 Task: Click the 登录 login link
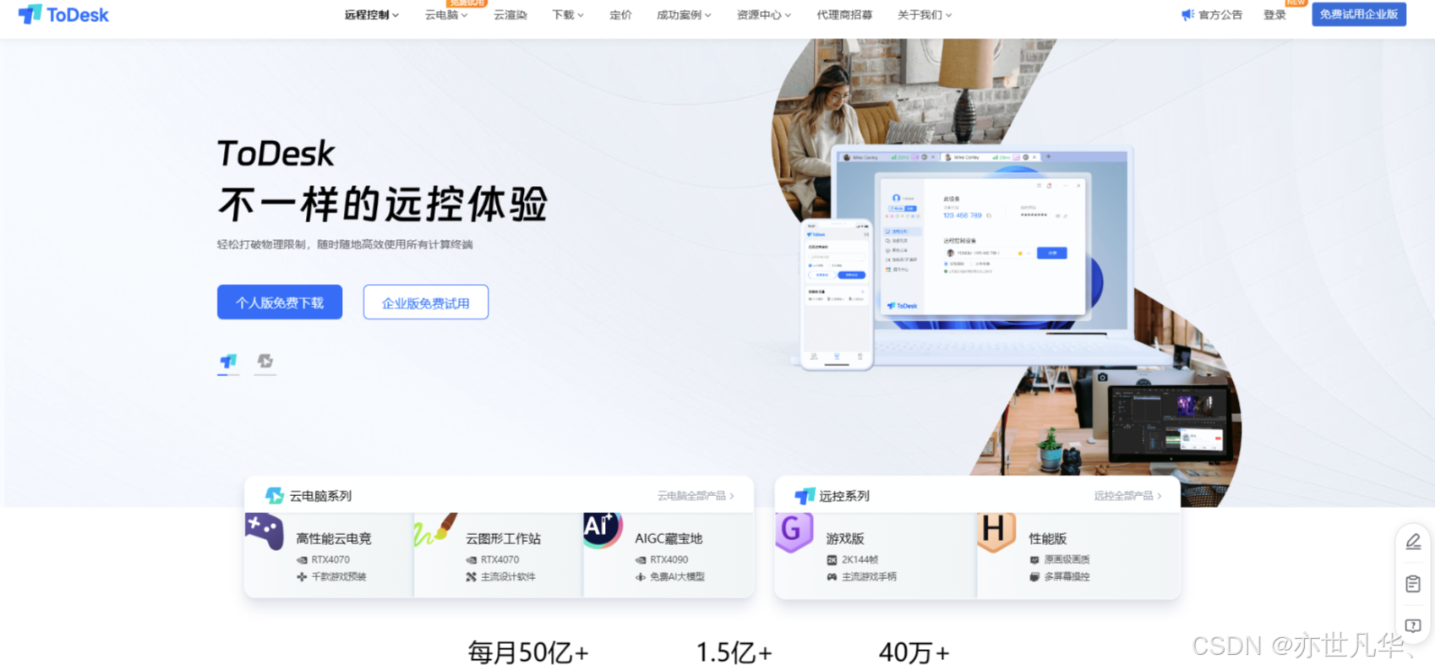pos(1274,14)
